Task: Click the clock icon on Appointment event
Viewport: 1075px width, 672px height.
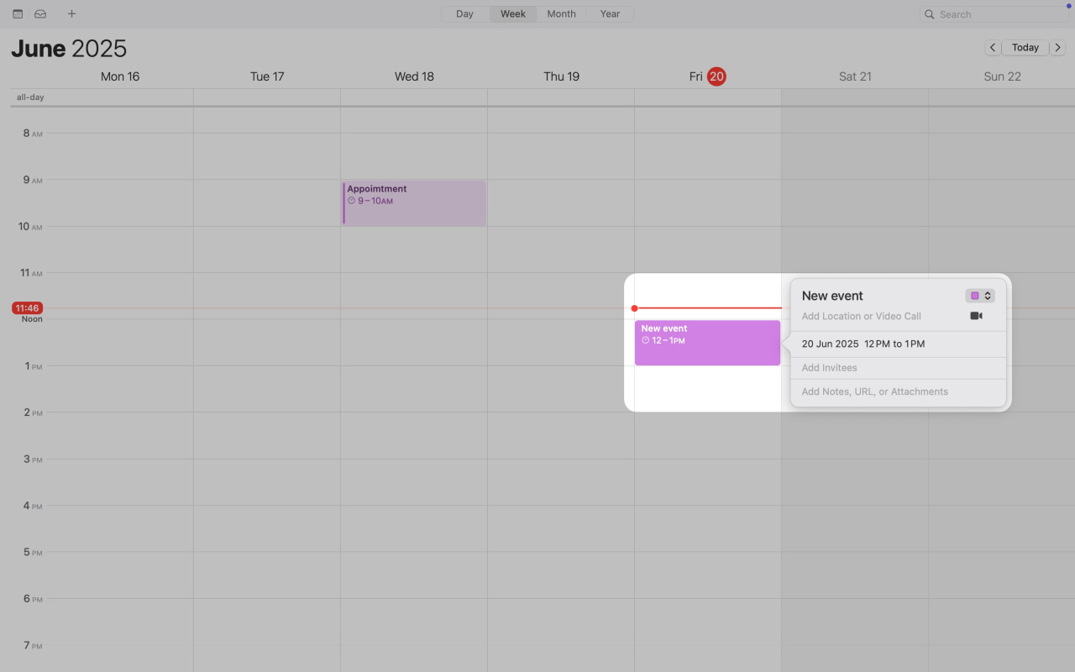Action: 351,201
